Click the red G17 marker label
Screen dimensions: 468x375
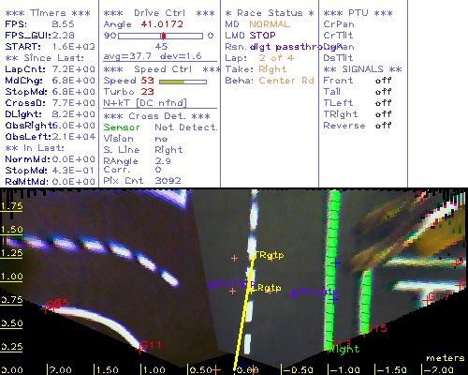coord(439,296)
